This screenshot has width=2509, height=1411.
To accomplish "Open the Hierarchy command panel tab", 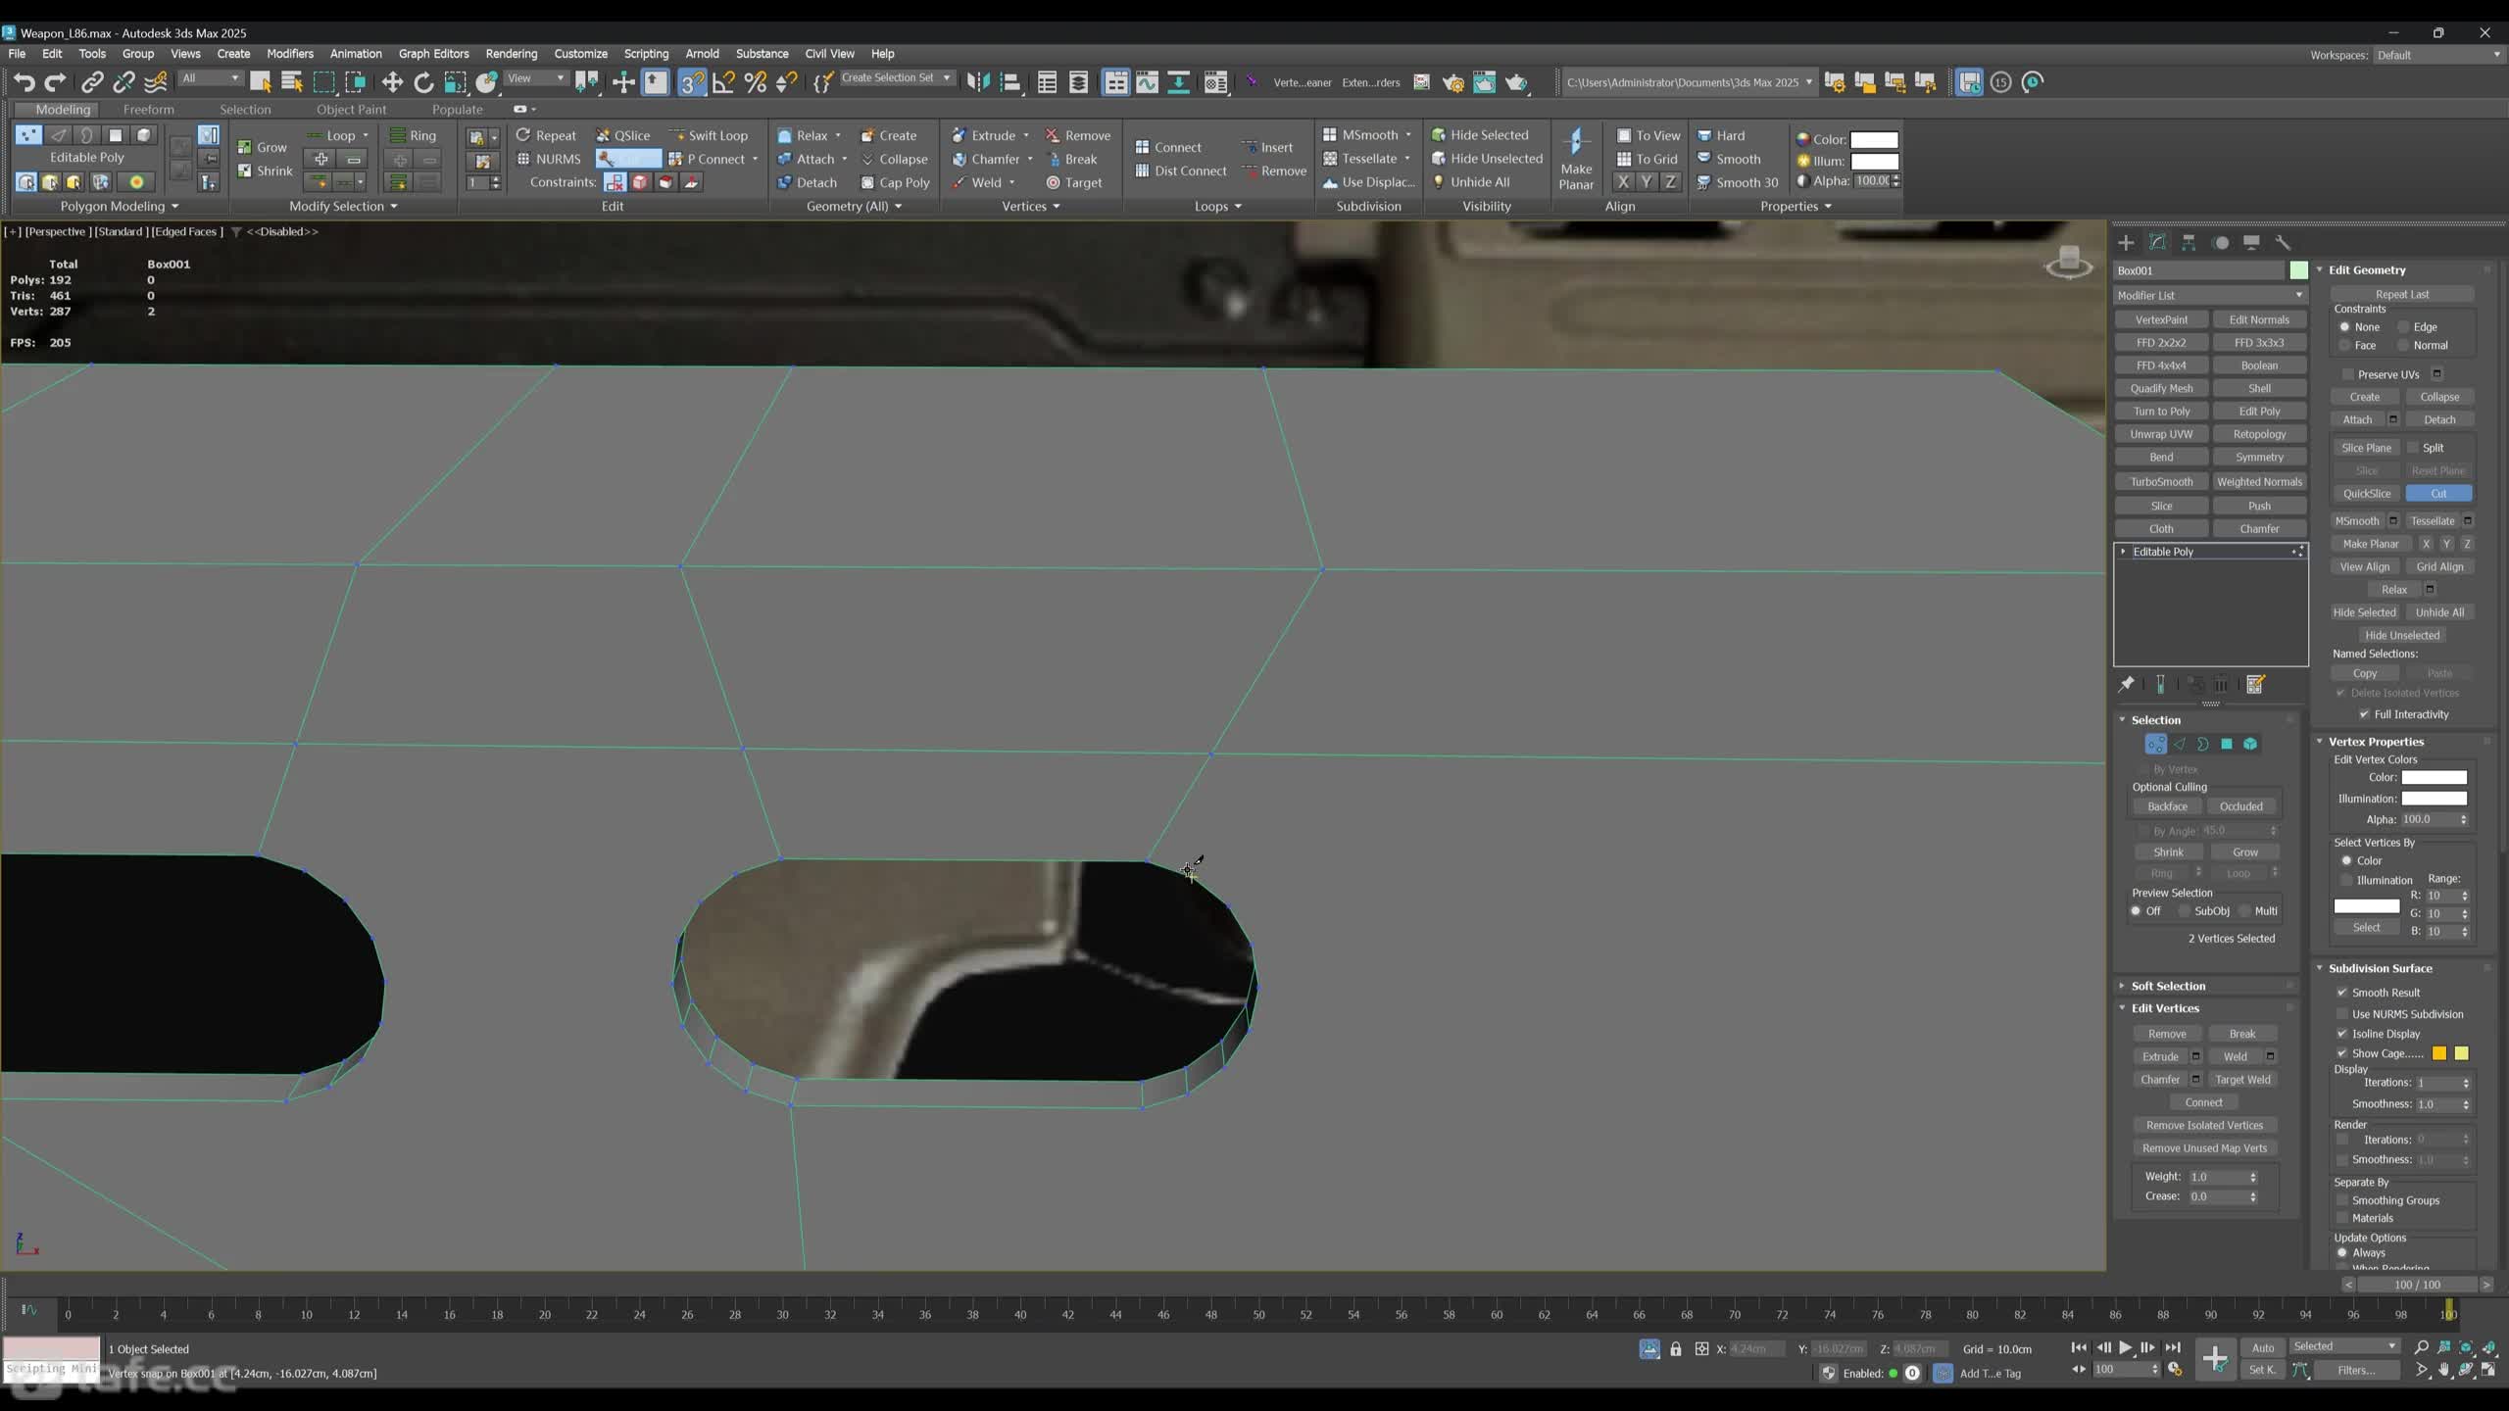I will tap(2189, 242).
